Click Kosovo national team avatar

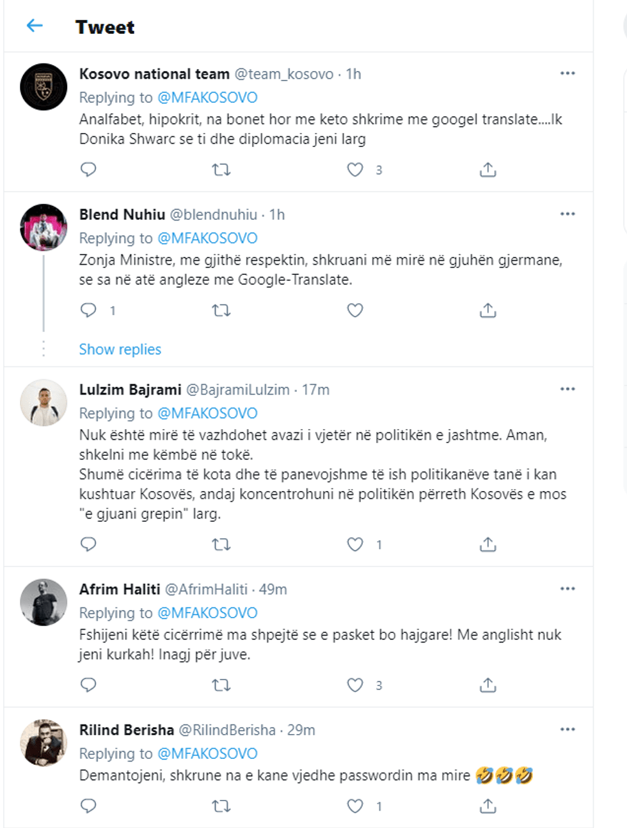tap(44, 87)
